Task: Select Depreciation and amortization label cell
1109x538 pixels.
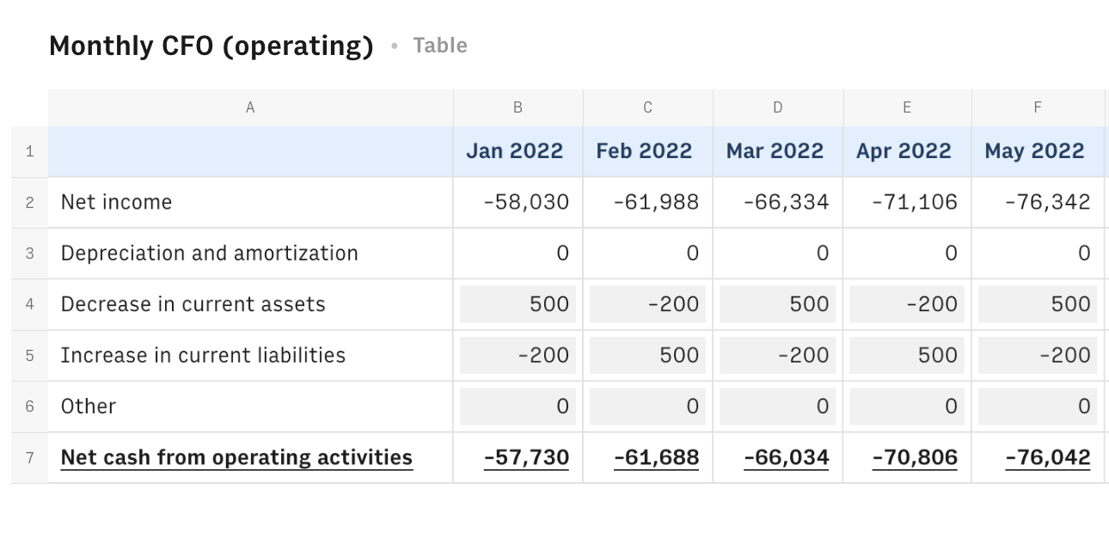Action: (209, 253)
